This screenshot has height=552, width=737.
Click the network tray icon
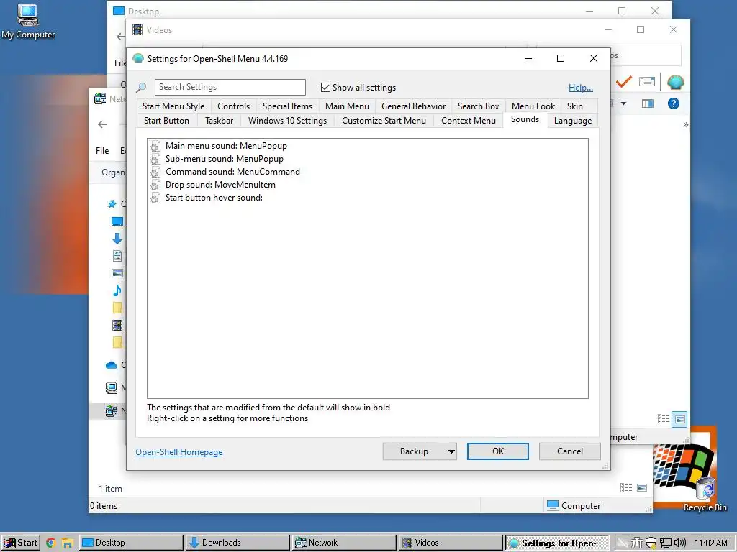(x=666, y=543)
